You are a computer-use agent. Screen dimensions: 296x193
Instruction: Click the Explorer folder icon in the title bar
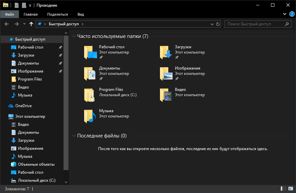5,5
